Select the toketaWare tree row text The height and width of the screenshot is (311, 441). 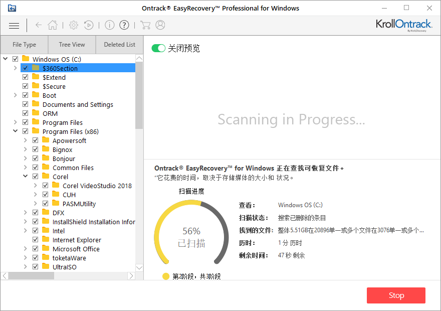click(x=69, y=258)
